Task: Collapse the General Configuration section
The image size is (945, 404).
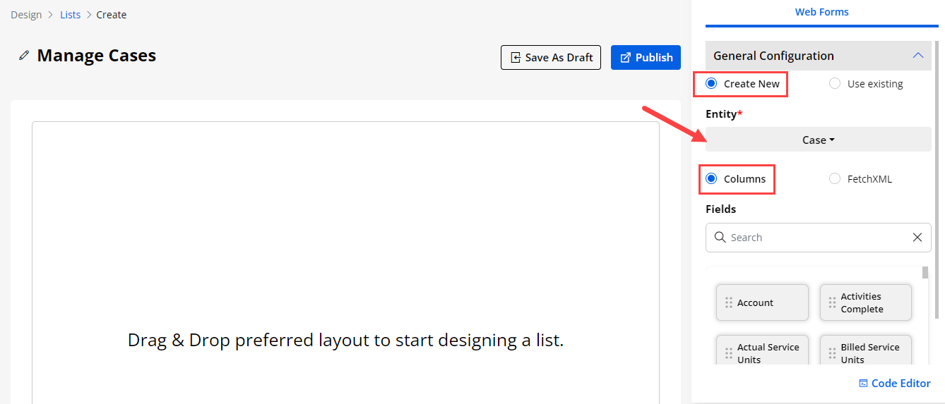Action: click(917, 56)
